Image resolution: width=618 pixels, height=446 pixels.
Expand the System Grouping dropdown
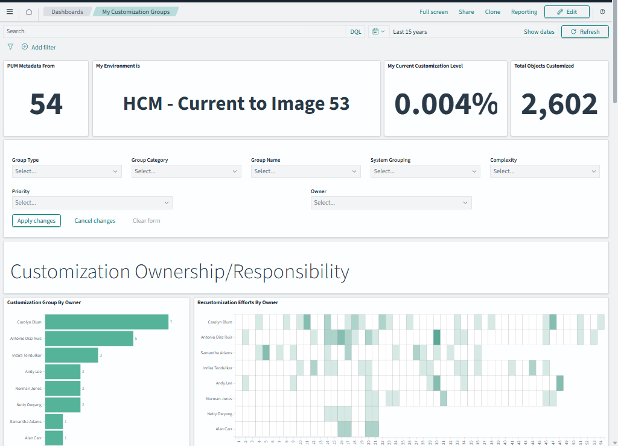pyautogui.click(x=425, y=171)
